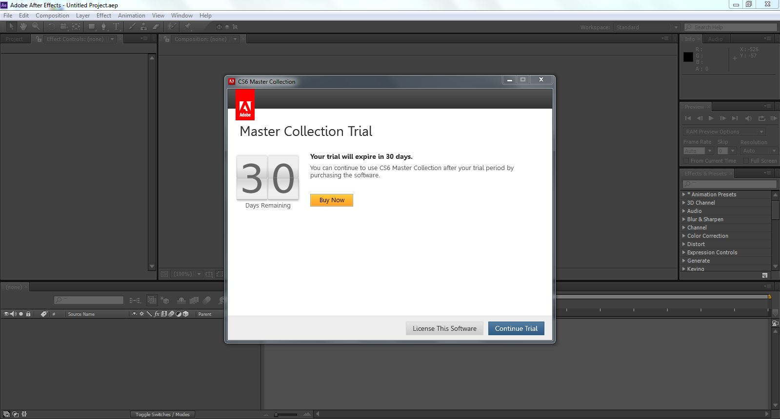This screenshot has width=780, height=419.
Task: Click the 3D Layer cube column icon
Action: click(186, 314)
